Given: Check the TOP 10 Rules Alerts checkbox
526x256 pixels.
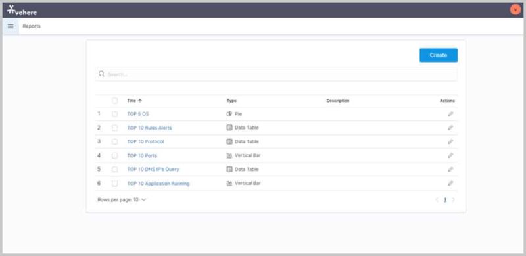Looking at the screenshot, I should [114, 128].
